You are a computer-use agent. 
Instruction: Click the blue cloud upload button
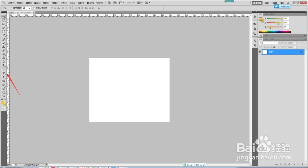tap(282, 6)
